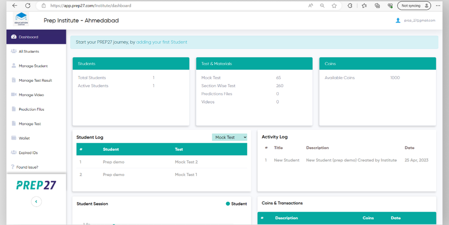Open the favorites list icon

[364, 5]
